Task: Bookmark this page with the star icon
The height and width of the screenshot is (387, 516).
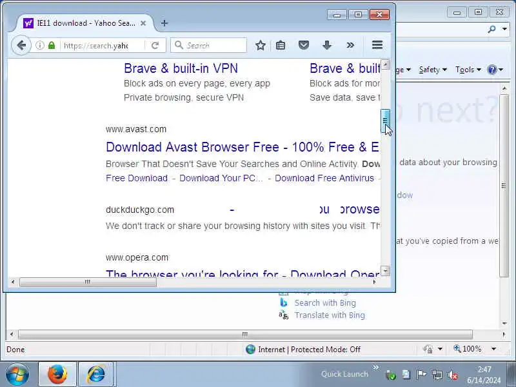Action: pyautogui.click(x=261, y=45)
